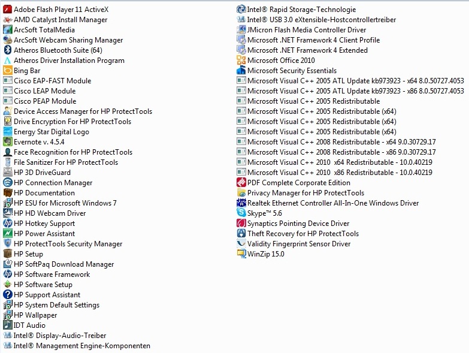Click the WinZip 15.0 icon
469x353 pixels.
click(x=241, y=254)
